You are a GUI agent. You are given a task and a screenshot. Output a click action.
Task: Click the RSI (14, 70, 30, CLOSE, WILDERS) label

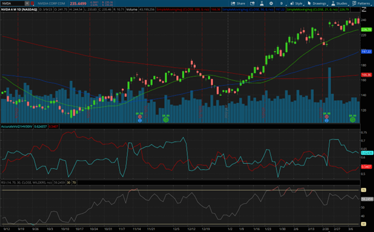click(x=26, y=183)
